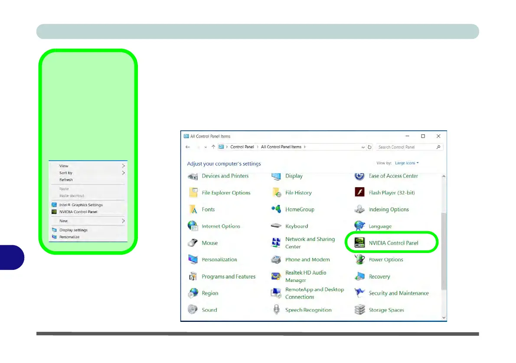Open the Sound speaker icon
The height and width of the screenshot is (363, 516).
(x=193, y=309)
